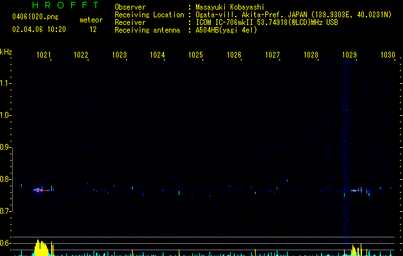403x256 pixels.
Task: Click the Ogata-vill. Akita-Pref. JAPAN location text
Action: pyautogui.click(x=293, y=15)
